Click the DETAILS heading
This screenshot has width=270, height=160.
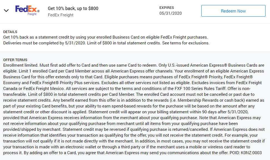pos(10,32)
